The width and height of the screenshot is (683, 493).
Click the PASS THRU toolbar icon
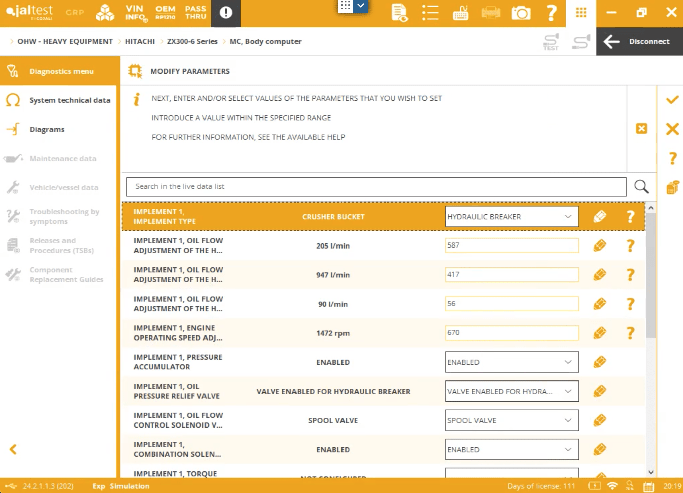pyautogui.click(x=195, y=13)
